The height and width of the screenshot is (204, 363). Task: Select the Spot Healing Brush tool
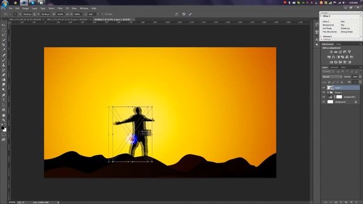click(3, 56)
